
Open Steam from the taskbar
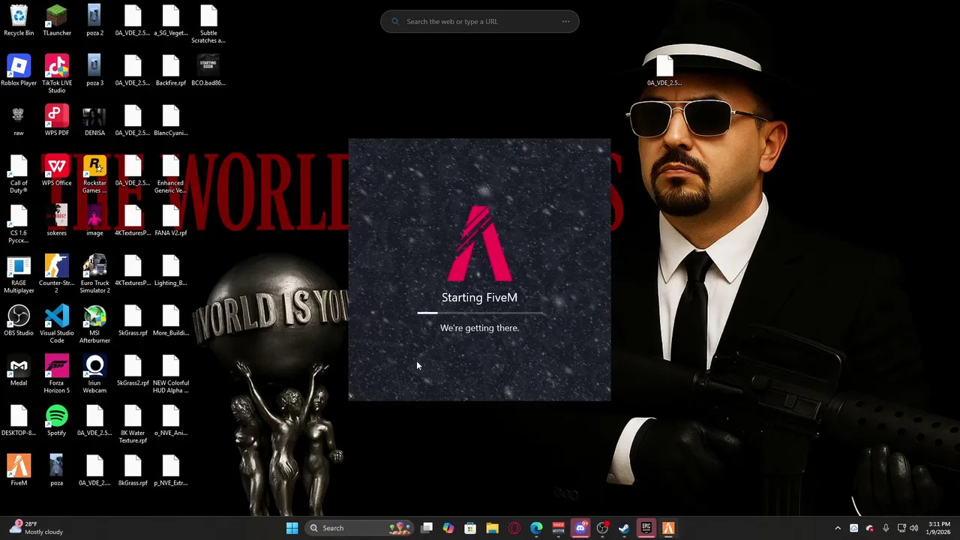point(624,528)
